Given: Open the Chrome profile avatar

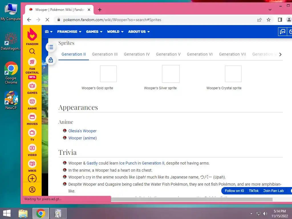Looking at the screenshot, I should tap(289, 20).
